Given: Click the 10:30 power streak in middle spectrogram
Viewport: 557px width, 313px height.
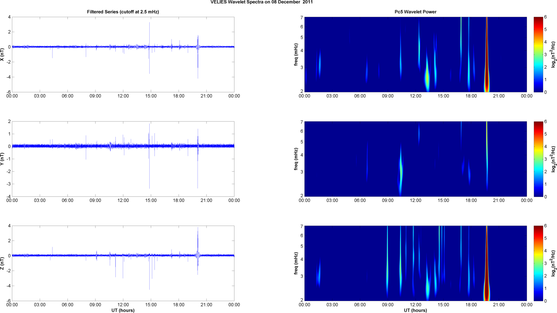Looking at the screenshot, I should pyautogui.click(x=401, y=170).
